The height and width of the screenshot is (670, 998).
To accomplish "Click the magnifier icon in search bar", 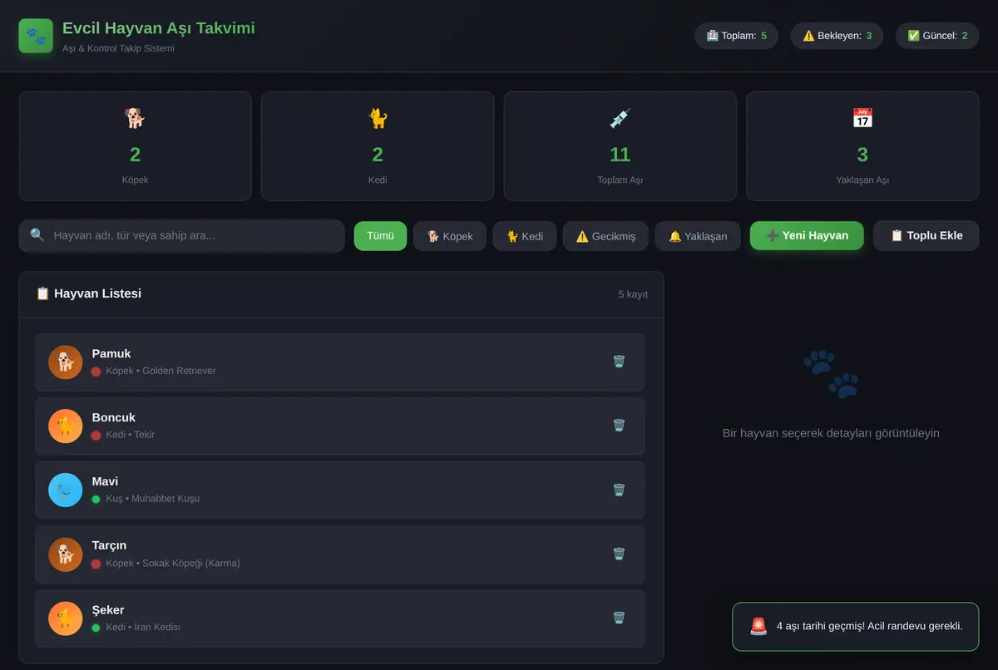I will pyautogui.click(x=37, y=235).
